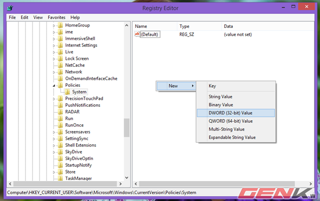Click the HomeGroup folder icon
This screenshot has height=201, width=320.
coord(60,25)
